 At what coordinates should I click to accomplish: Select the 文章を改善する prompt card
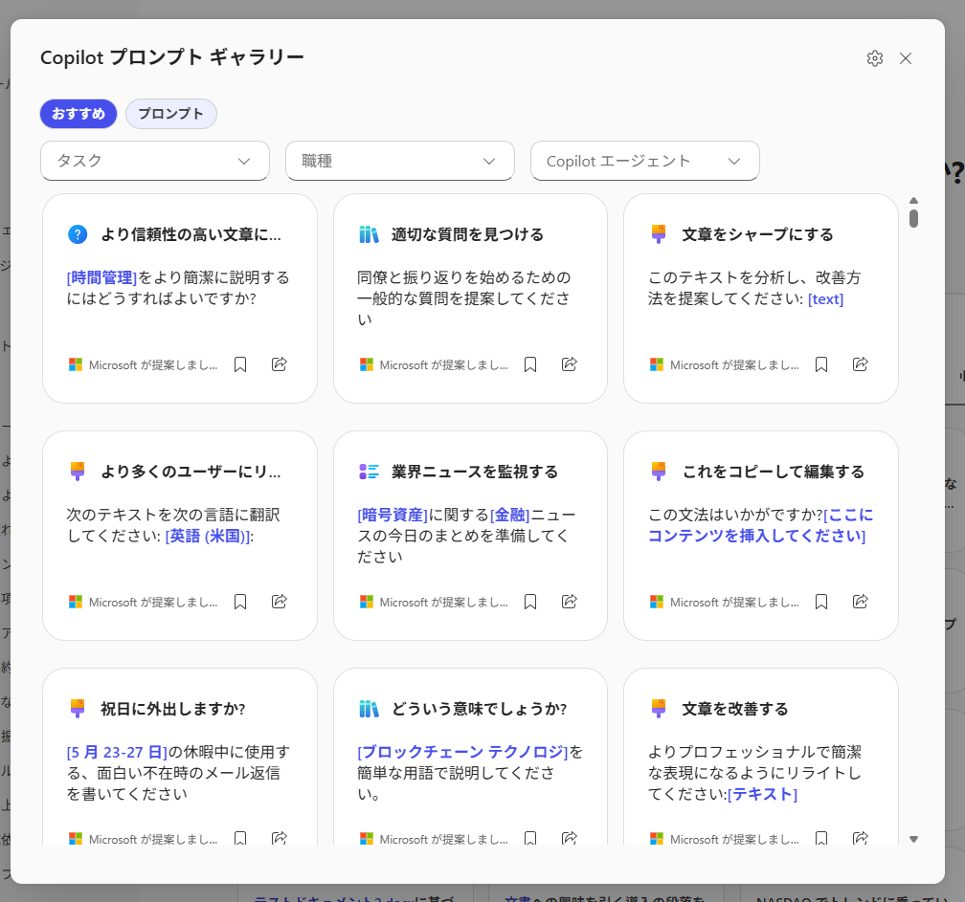click(760, 756)
